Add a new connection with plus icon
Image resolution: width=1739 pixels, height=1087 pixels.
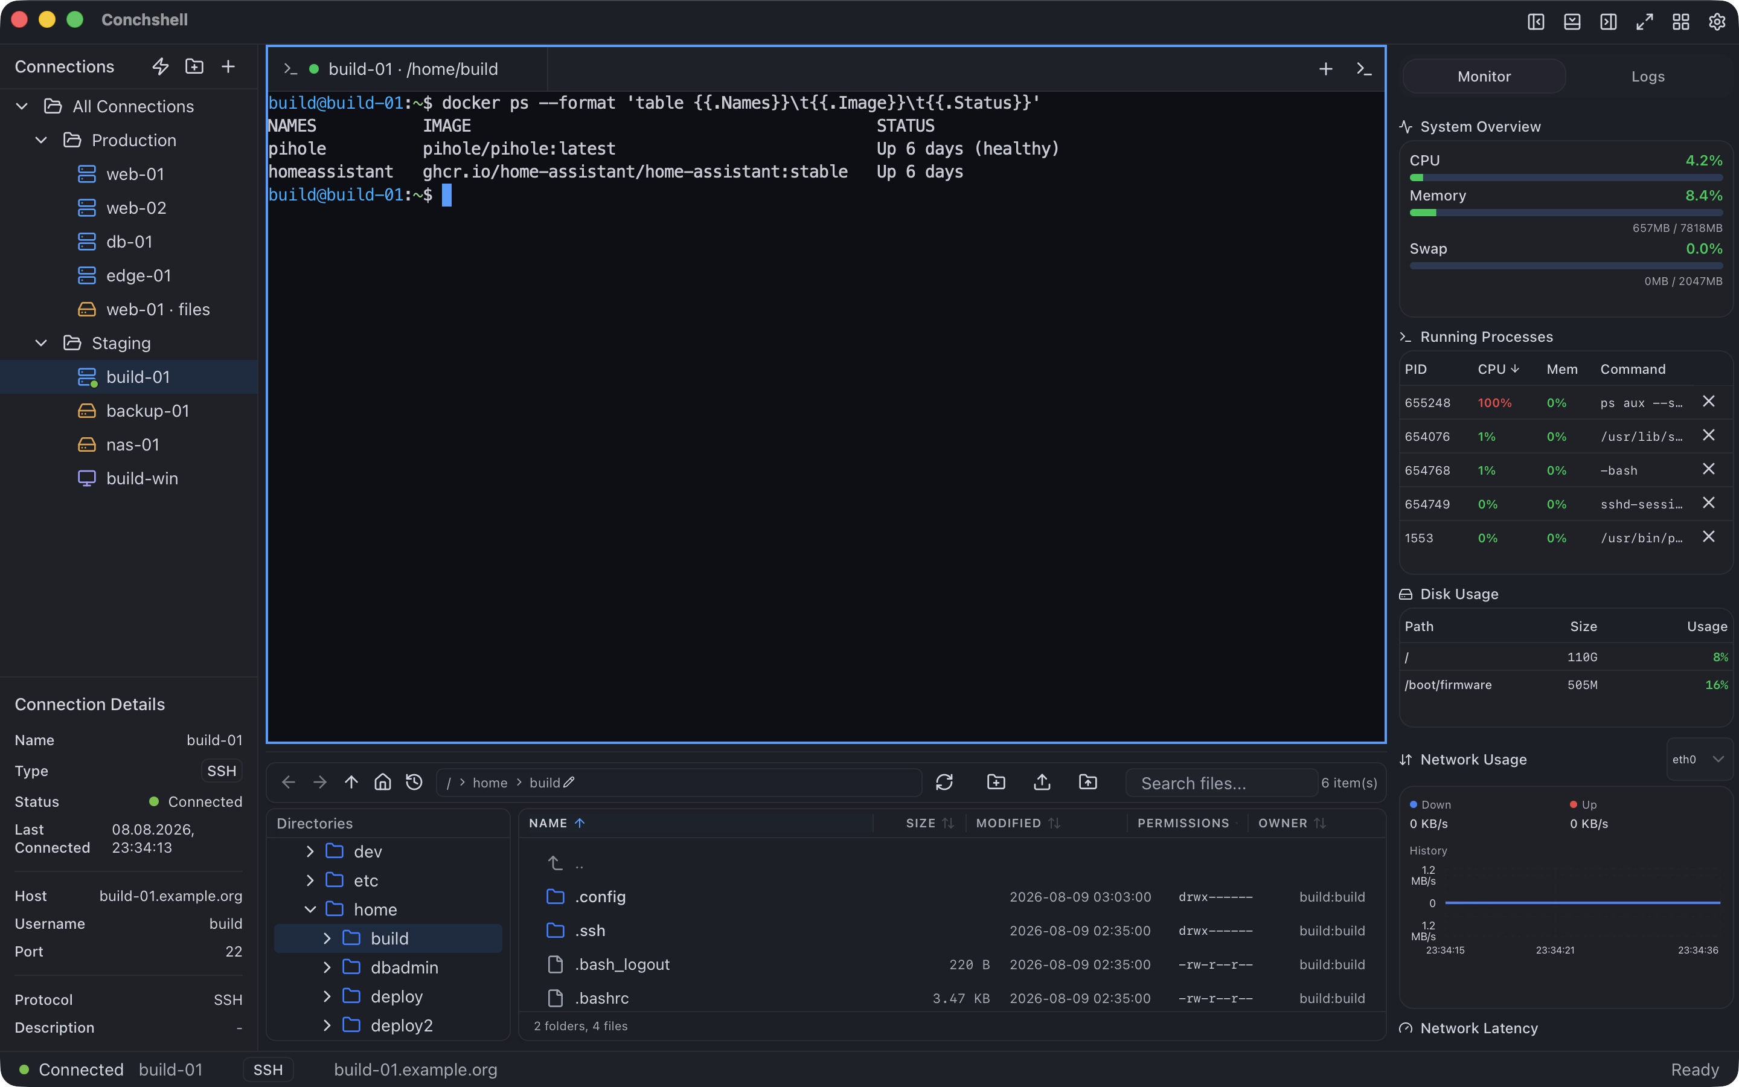pyautogui.click(x=228, y=67)
